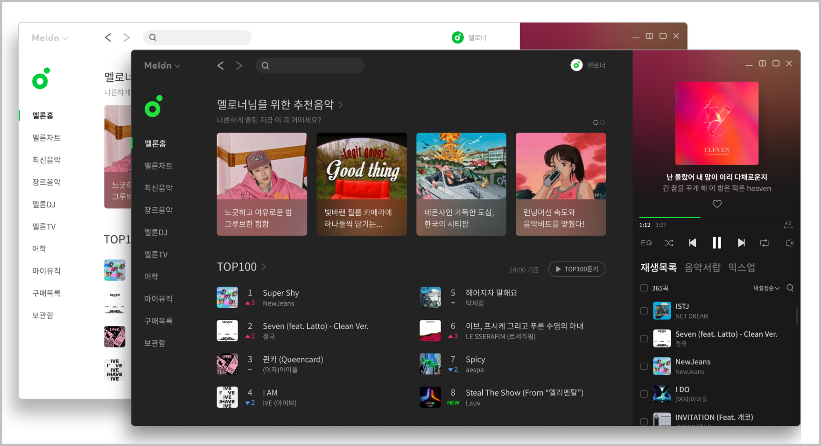Viewport: 821px width, 446px height.
Task: Expand the TOP100 chart section arrow
Action: pyautogui.click(x=264, y=267)
